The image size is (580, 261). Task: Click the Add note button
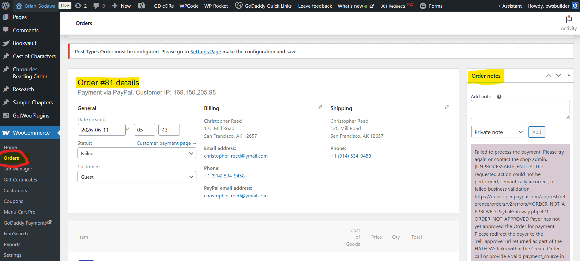coord(537,132)
